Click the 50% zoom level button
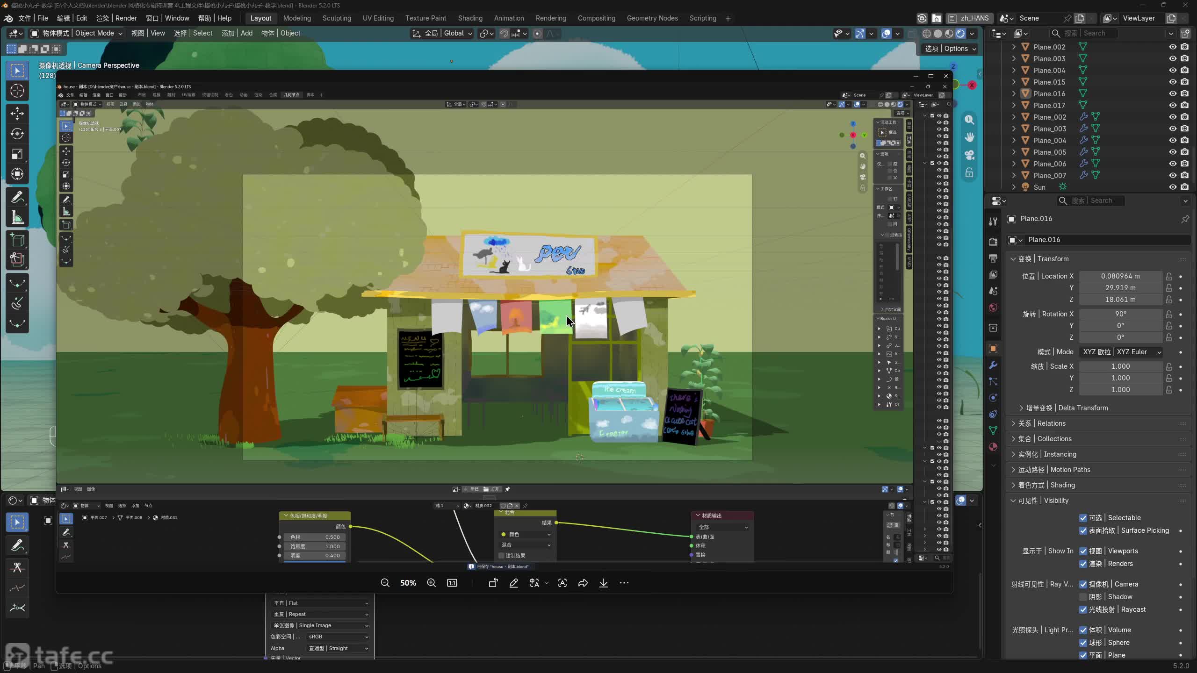The width and height of the screenshot is (1197, 673). [x=408, y=583]
